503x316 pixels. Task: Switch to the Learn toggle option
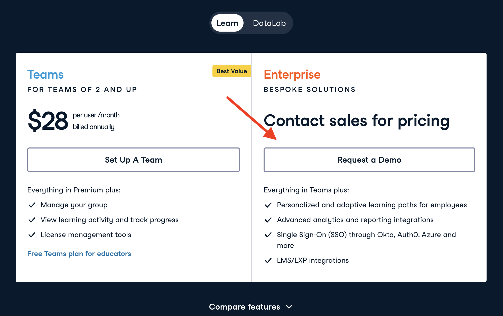[227, 23]
